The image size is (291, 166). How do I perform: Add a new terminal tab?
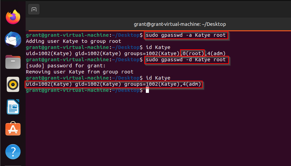pos(34,9)
